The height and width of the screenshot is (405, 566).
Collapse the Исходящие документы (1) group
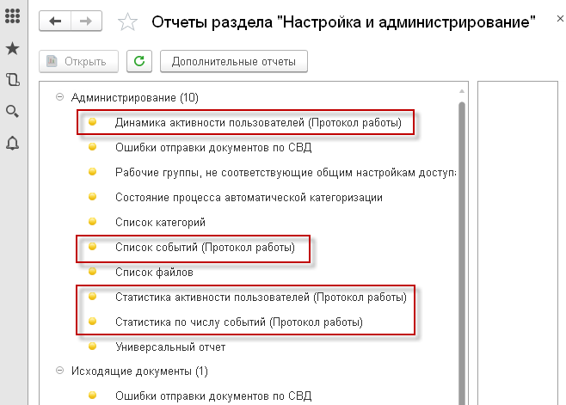coord(59,371)
